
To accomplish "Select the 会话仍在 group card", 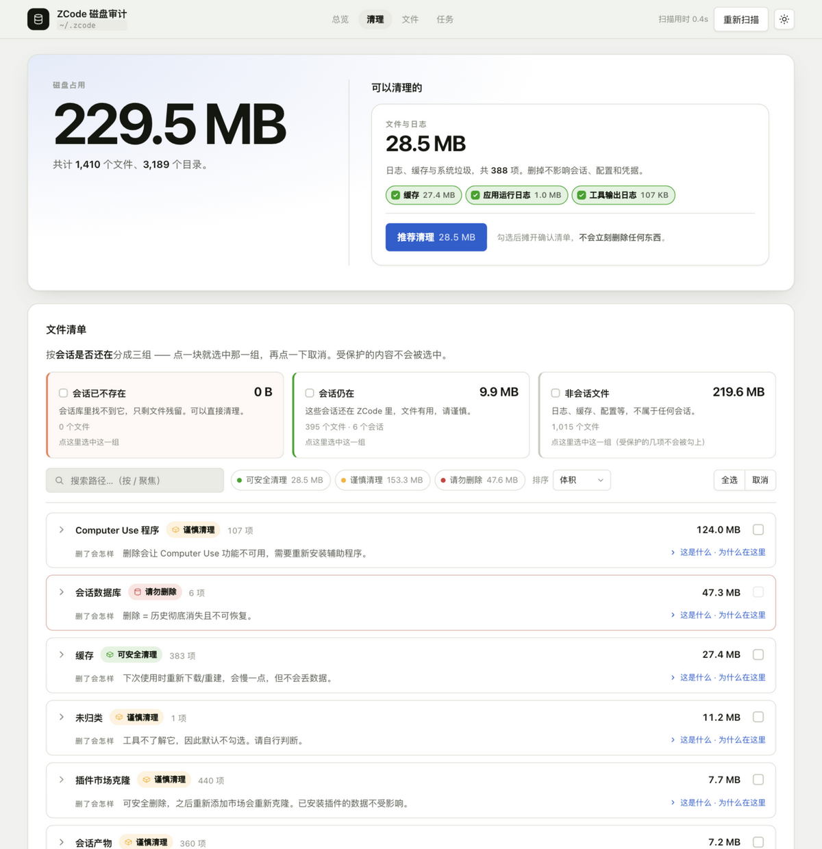I will tap(411, 415).
